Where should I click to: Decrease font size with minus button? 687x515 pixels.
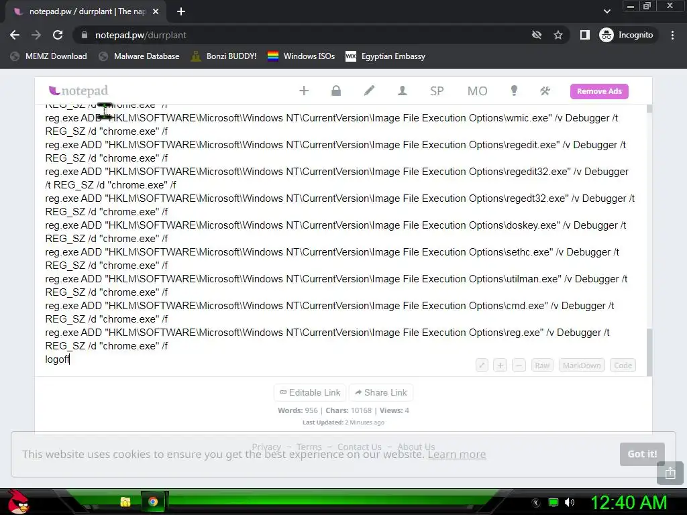pos(519,365)
